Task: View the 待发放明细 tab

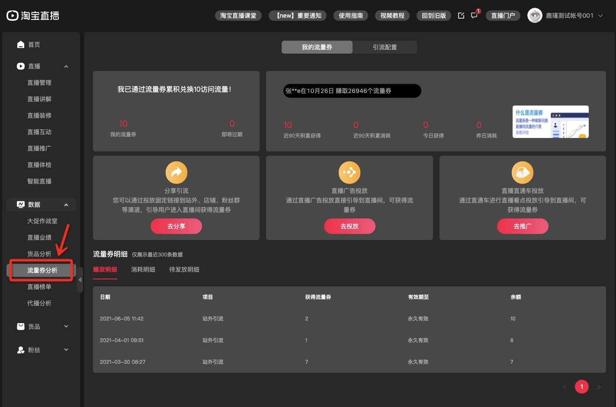Action: click(x=184, y=269)
